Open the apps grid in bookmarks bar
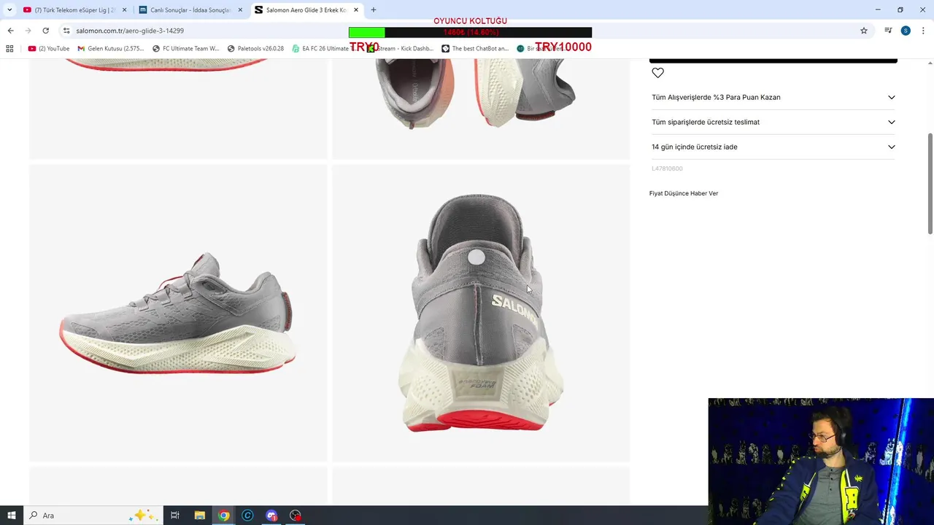The image size is (934, 525). tap(9, 49)
